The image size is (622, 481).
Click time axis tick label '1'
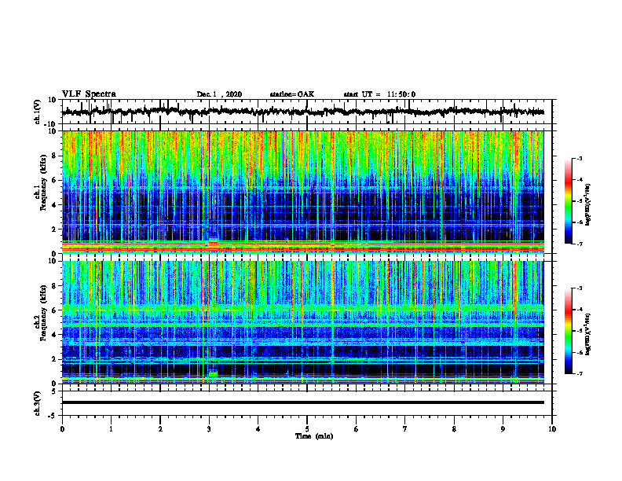(111, 429)
